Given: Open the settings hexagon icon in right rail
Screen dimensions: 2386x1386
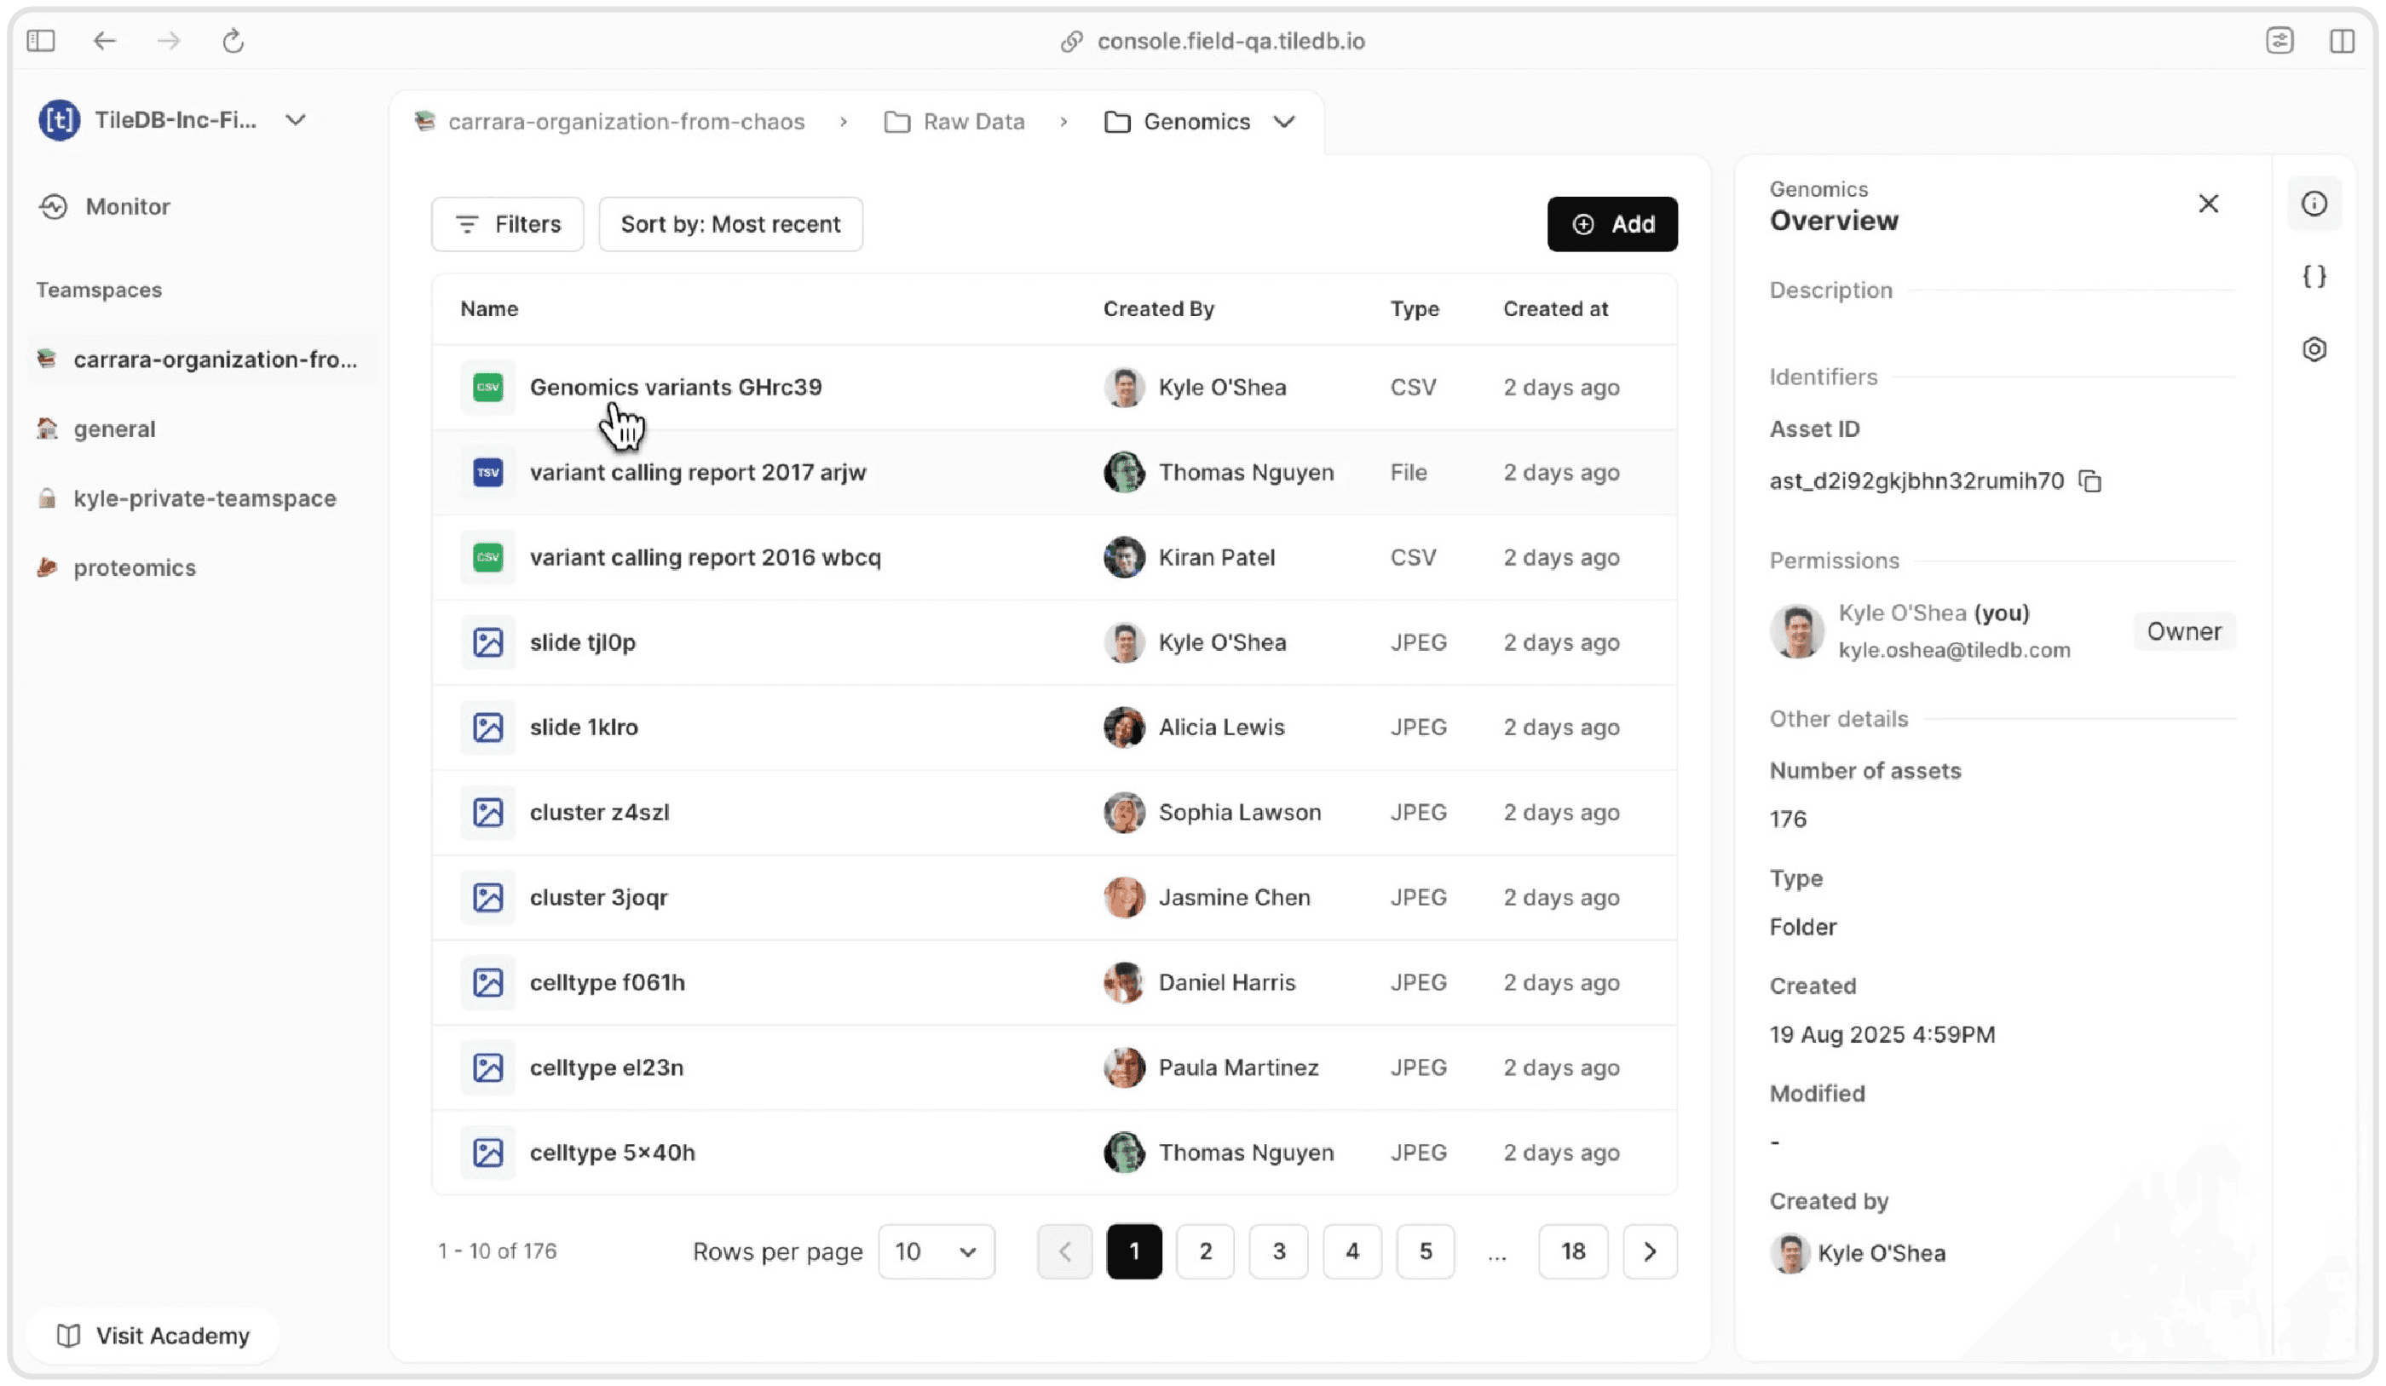Looking at the screenshot, I should [2314, 349].
